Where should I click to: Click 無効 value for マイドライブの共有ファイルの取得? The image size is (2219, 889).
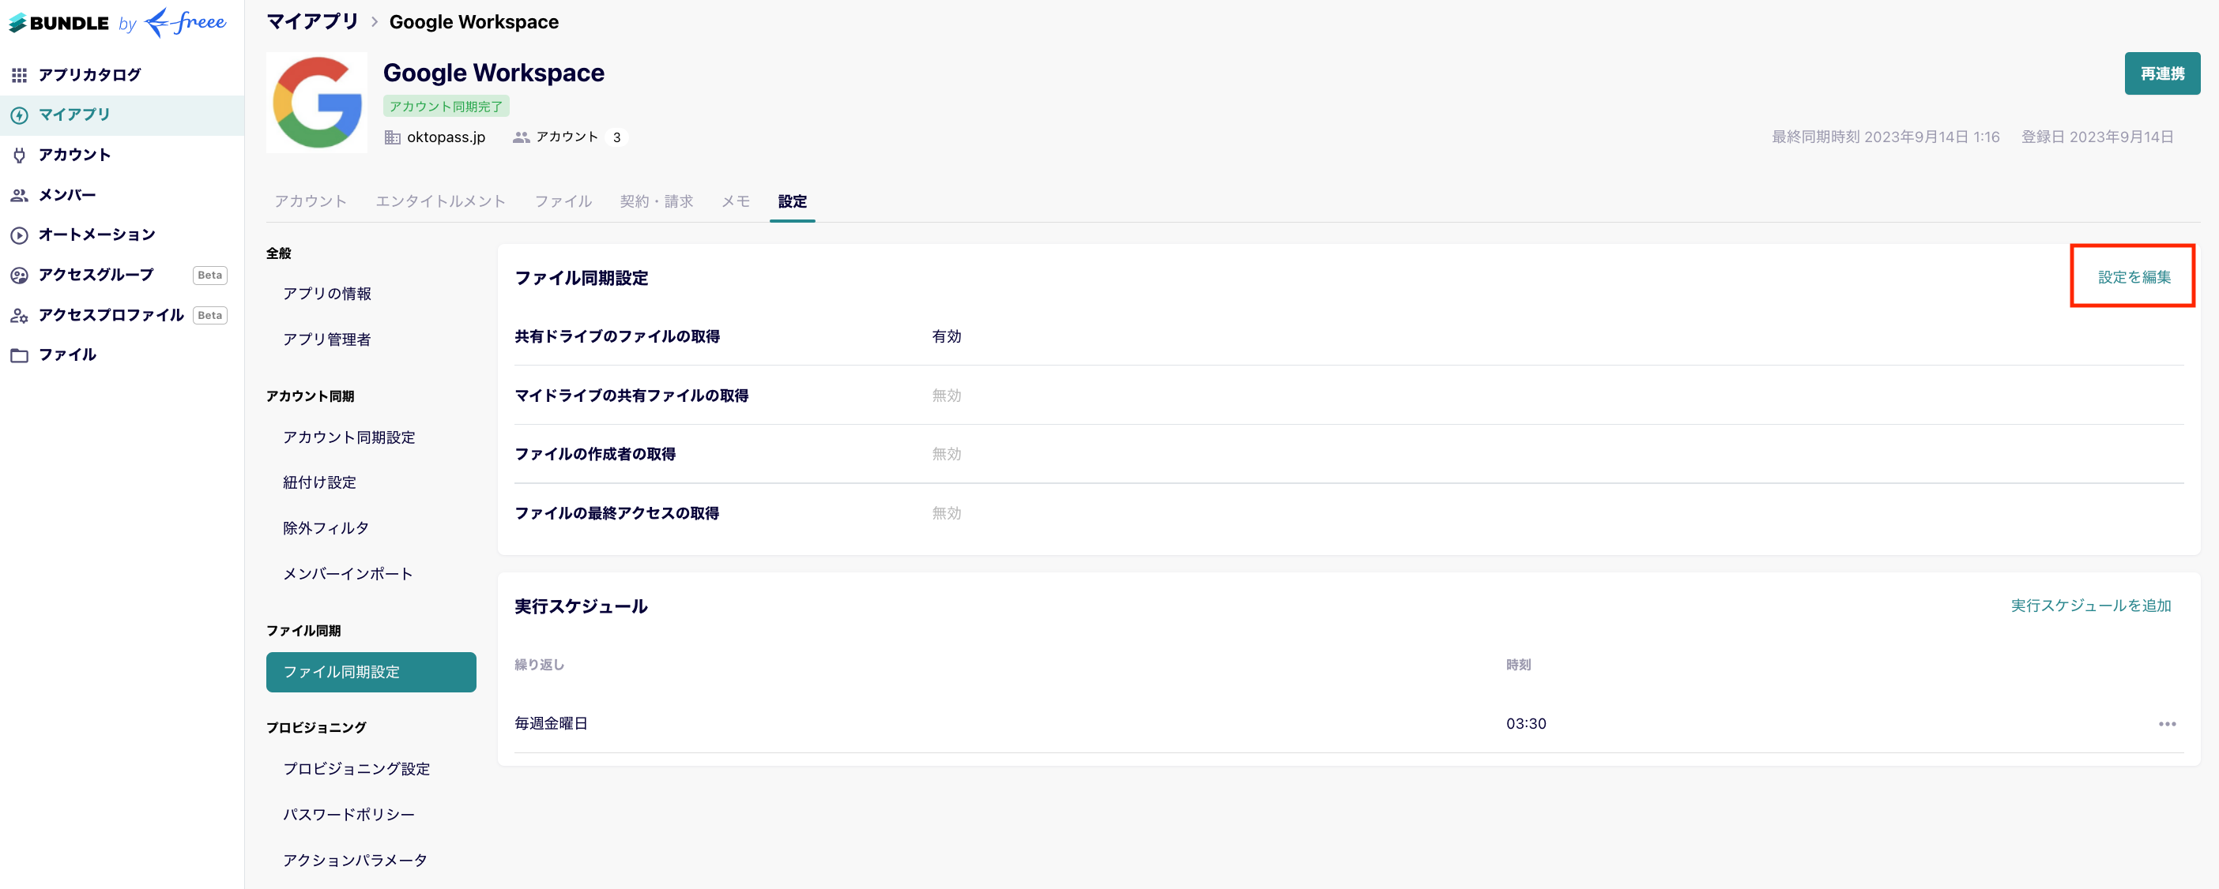coord(947,396)
